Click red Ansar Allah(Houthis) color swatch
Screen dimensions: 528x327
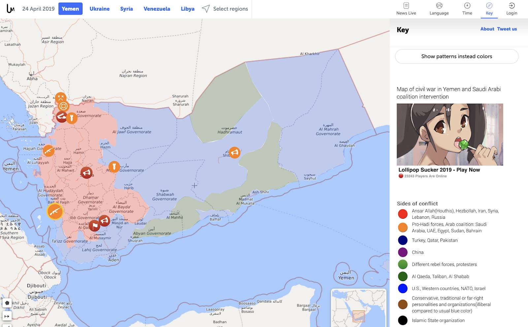click(403, 214)
